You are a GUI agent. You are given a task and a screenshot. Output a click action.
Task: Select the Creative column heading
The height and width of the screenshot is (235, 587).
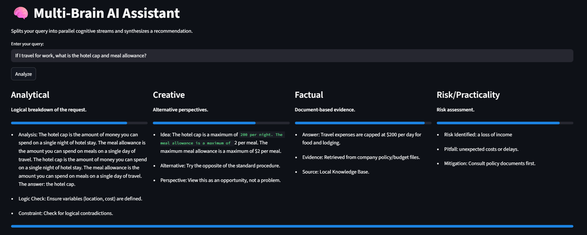pyautogui.click(x=169, y=95)
